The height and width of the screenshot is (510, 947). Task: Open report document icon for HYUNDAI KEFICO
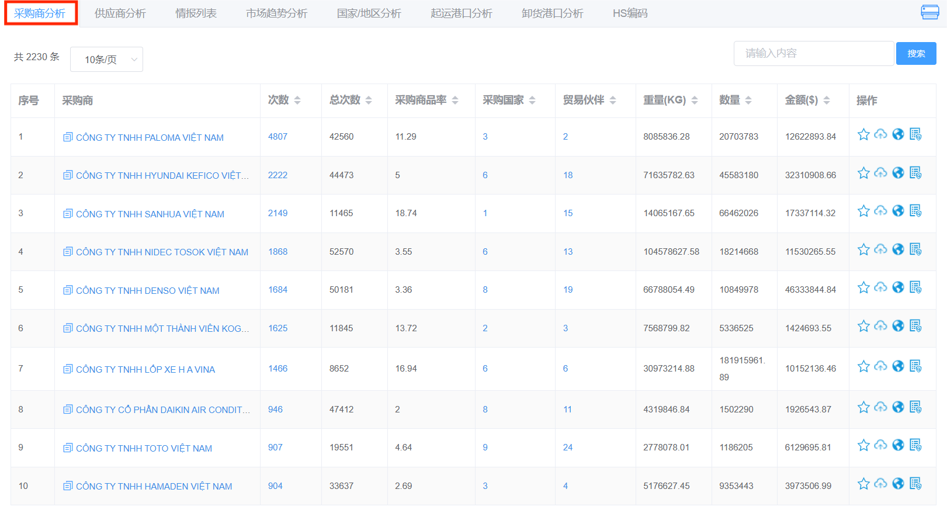pyautogui.click(x=915, y=173)
